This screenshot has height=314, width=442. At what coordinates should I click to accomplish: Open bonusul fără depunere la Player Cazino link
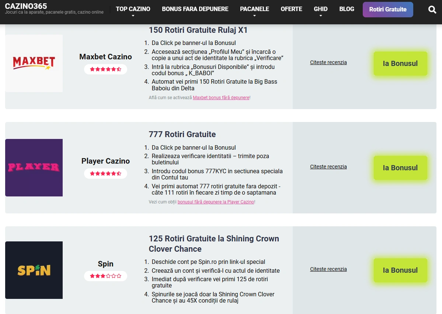pyautogui.click(x=216, y=202)
